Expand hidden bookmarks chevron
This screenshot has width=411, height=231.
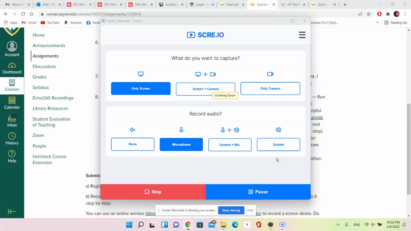pyautogui.click(x=378, y=23)
